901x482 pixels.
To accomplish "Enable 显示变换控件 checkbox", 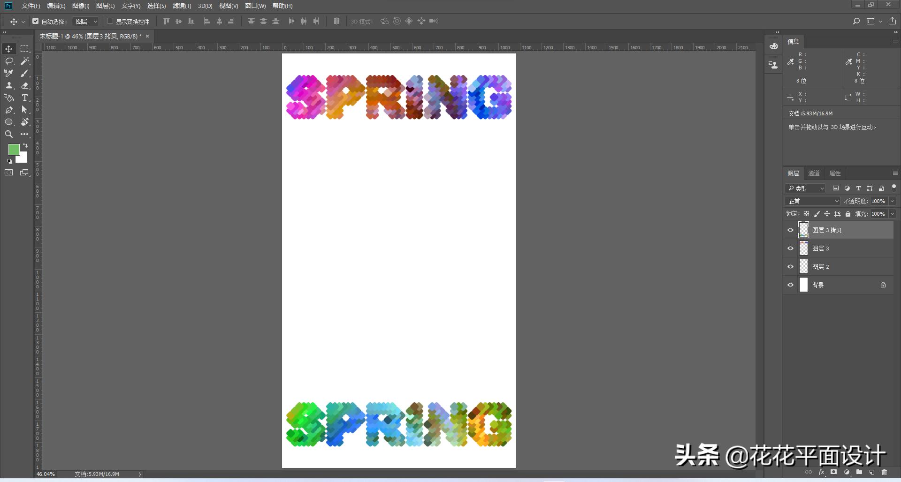I will click(110, 21).
